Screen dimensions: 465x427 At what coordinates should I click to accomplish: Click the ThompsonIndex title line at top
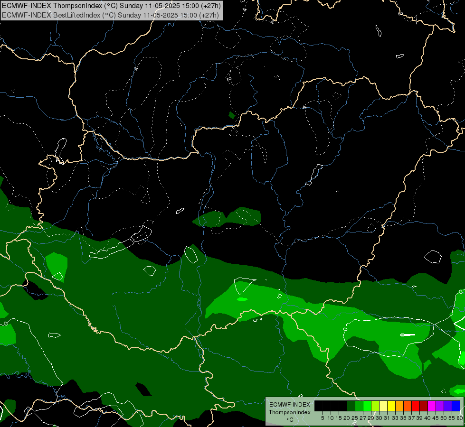pyautogui.click(x=111, y=6)
